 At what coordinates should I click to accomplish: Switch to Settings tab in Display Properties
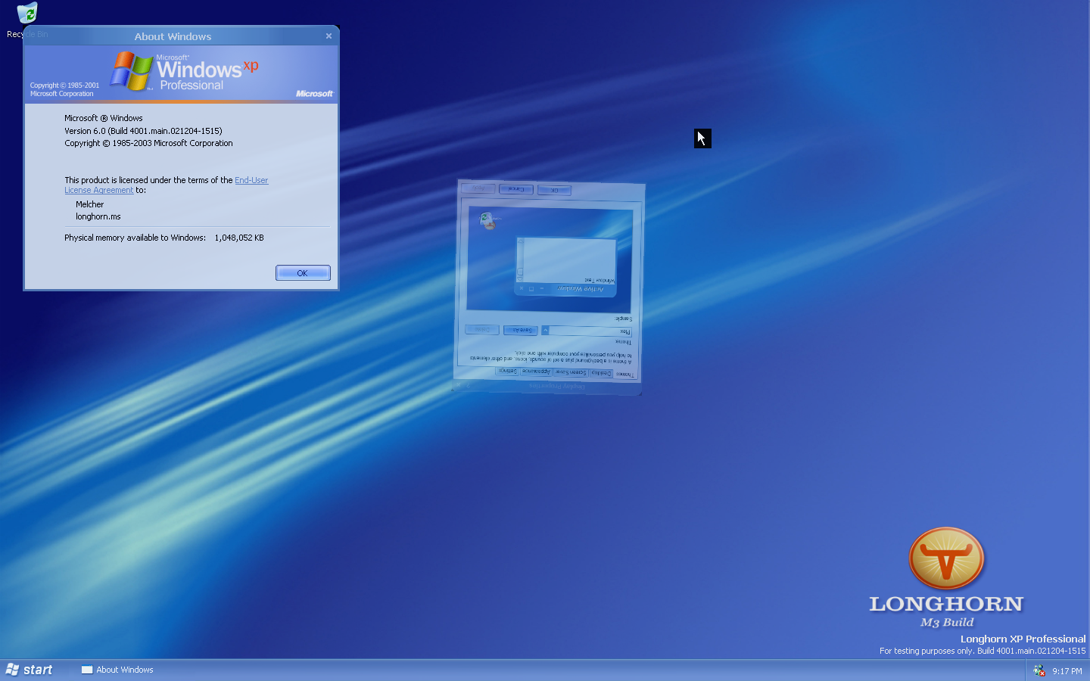point(508,371)
